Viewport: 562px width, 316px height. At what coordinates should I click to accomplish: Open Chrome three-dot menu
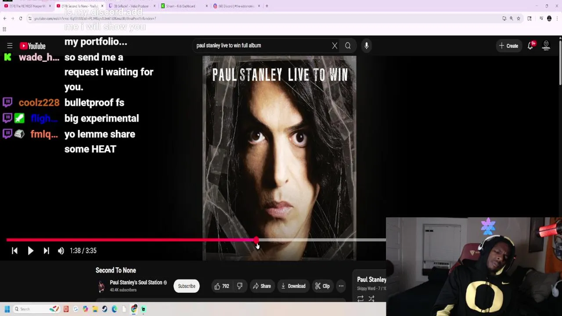pyautogui.click(x=557, y=18)
